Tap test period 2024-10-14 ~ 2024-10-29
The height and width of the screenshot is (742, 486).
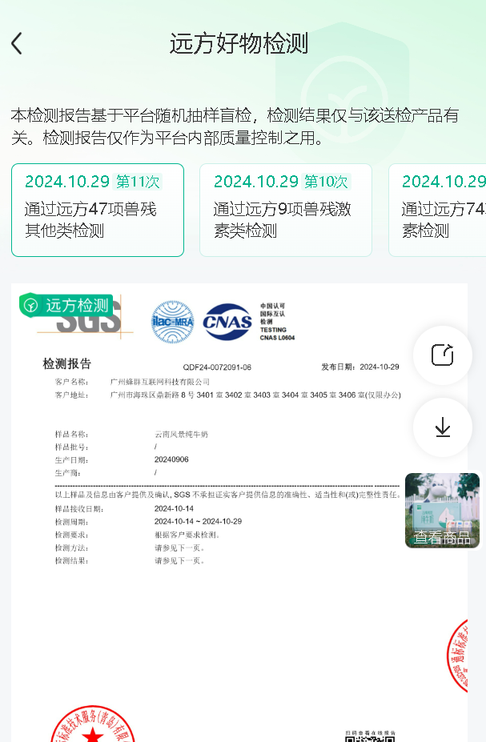pos(198,522)
